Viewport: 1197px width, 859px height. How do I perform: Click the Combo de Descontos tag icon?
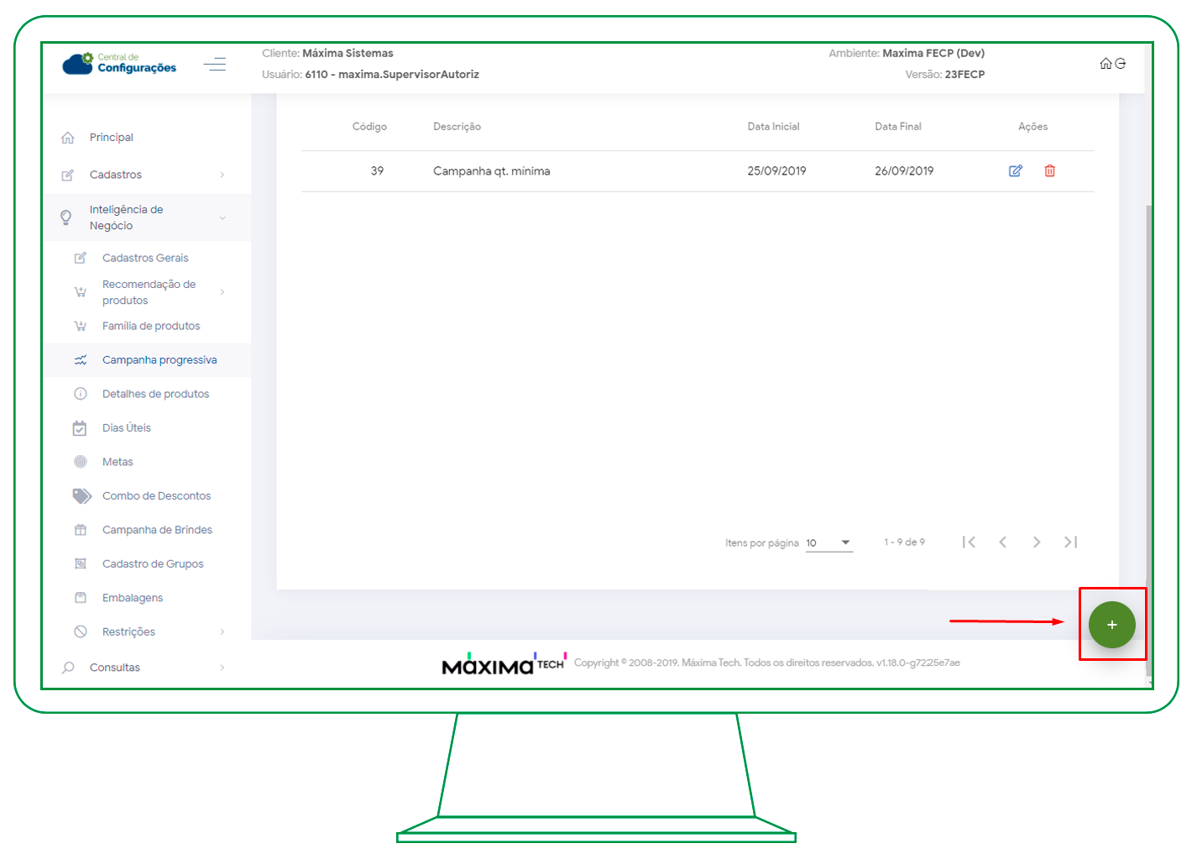(82, 496)
